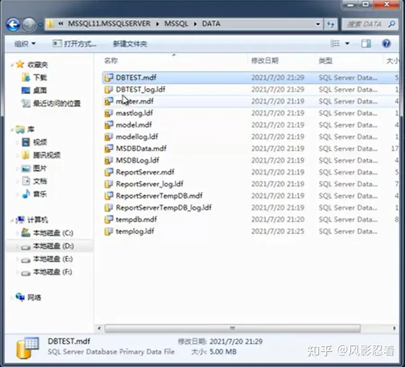Toggle the preview pane icon
This screenshot has height=367, width=405.
click(x=366, y=44)
